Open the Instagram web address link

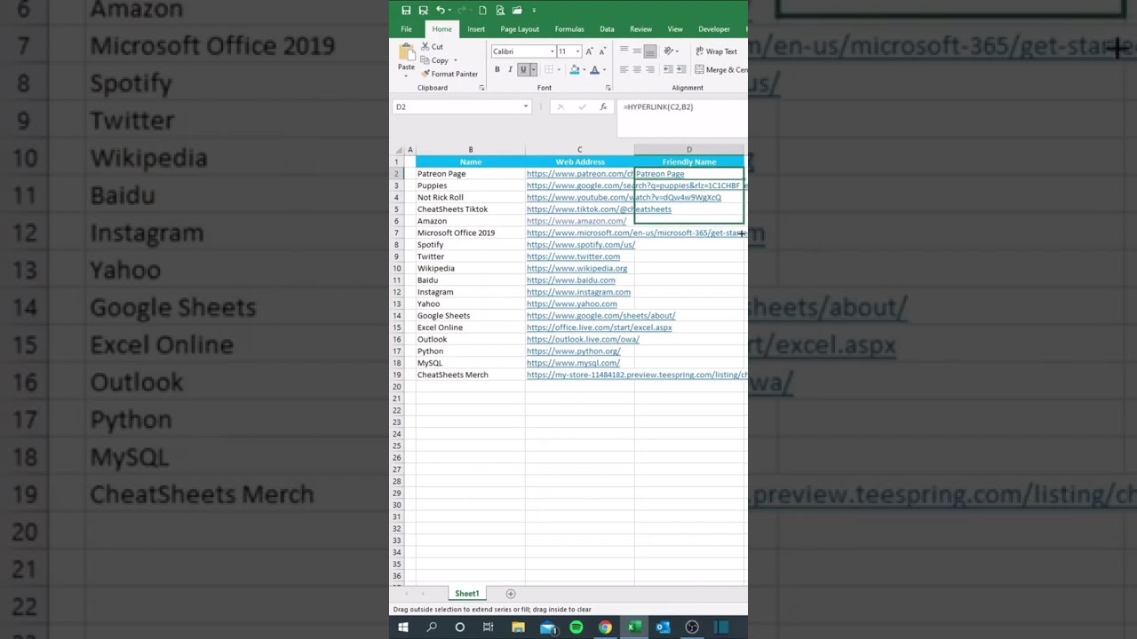578,292
